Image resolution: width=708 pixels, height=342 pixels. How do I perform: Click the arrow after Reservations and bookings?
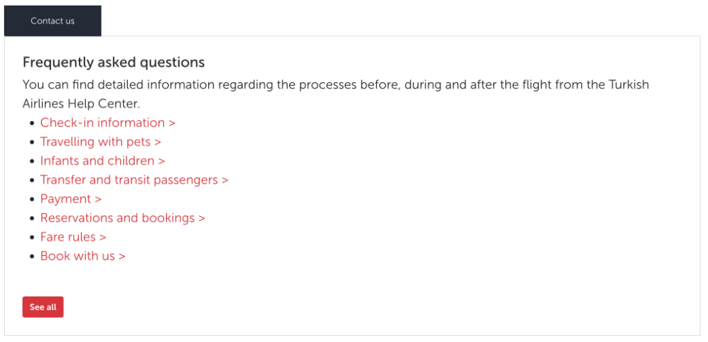pos(202,218)
